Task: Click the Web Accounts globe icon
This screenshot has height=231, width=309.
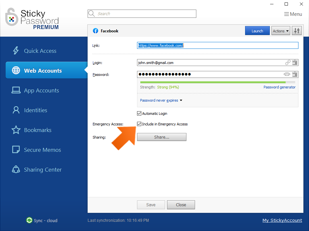Action: [x=16, y=70]
